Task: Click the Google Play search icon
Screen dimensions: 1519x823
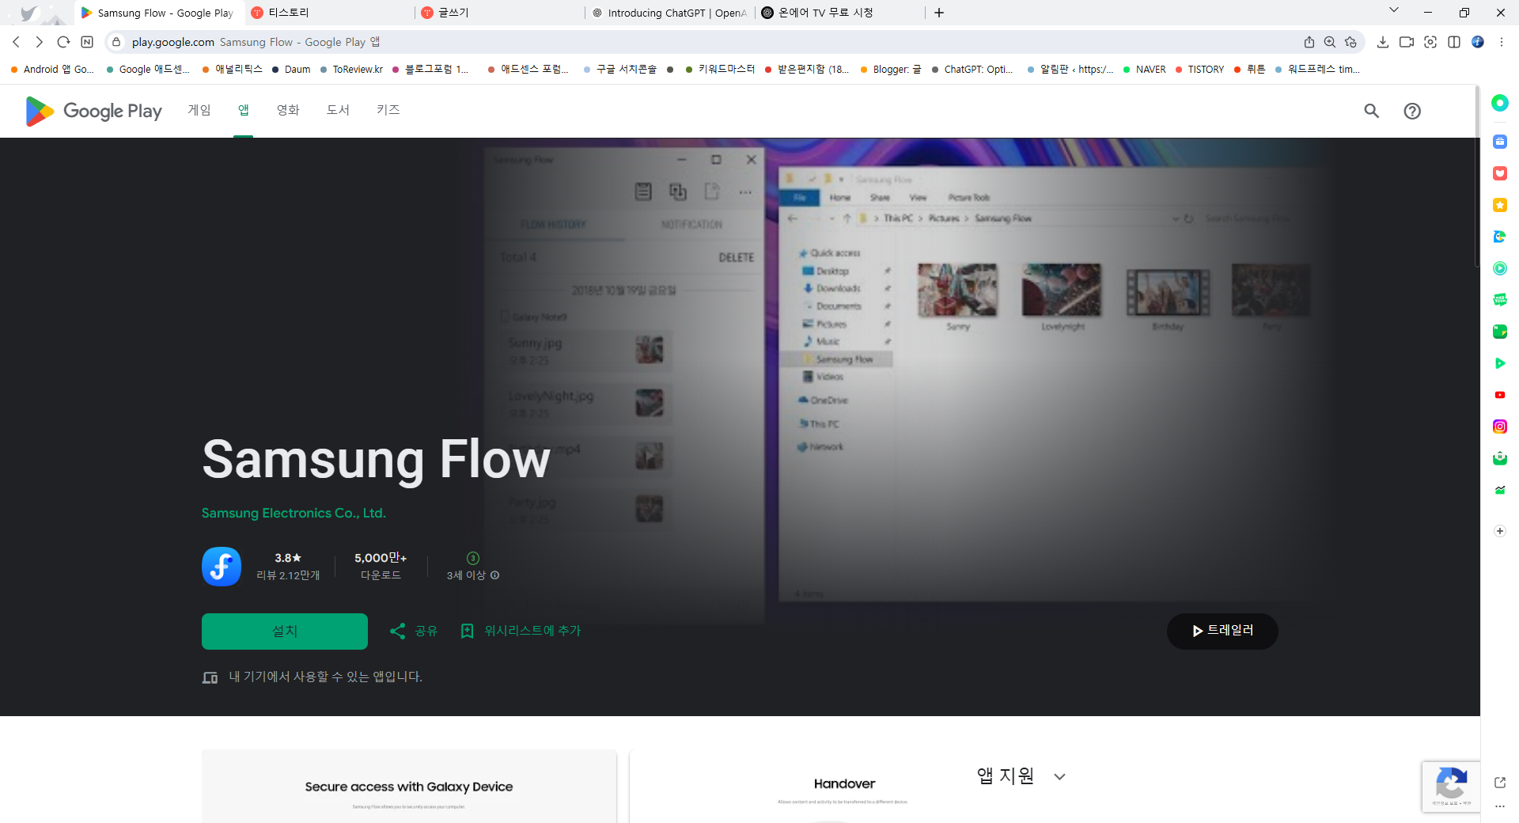Action: click(x=1372, y=111)
